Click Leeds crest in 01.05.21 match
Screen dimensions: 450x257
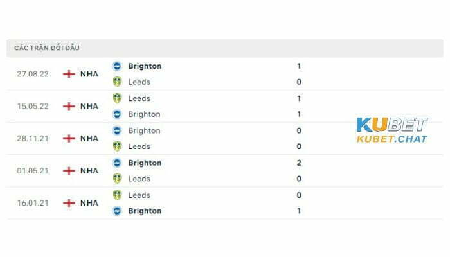pyautogui.click(x=117, y=179)
